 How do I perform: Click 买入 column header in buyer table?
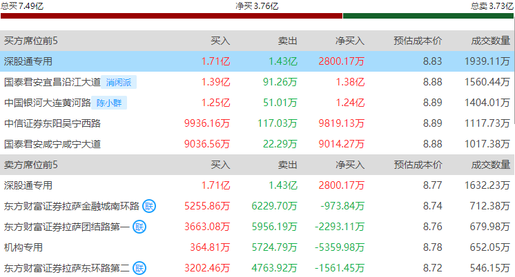pos(220,41)
